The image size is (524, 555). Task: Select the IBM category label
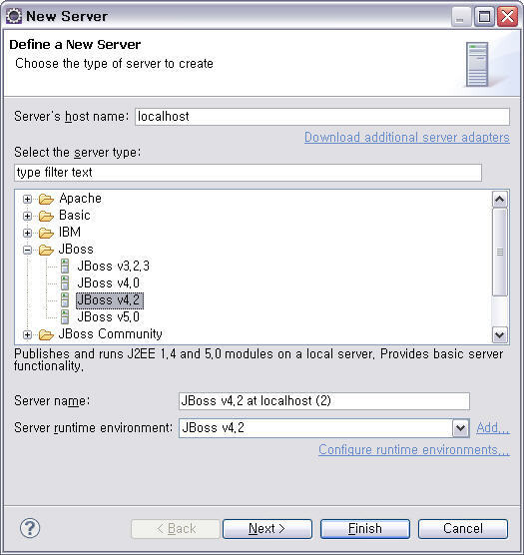[70, 233]
